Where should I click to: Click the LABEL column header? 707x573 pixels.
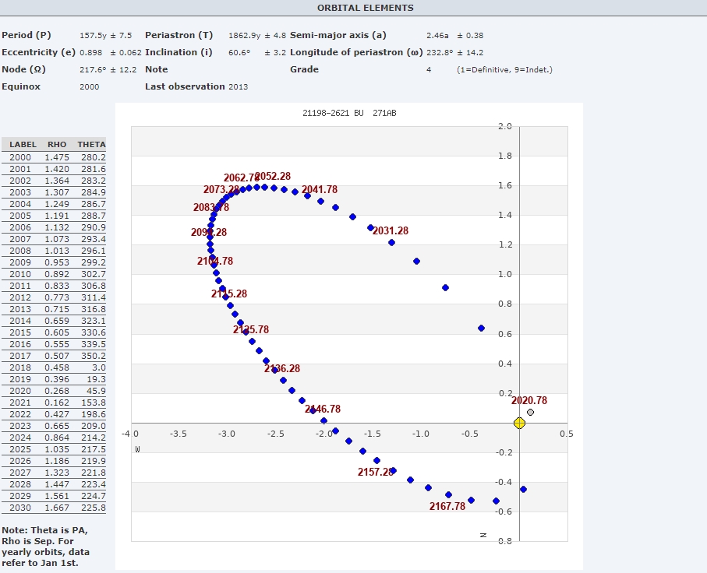point(23,145)
